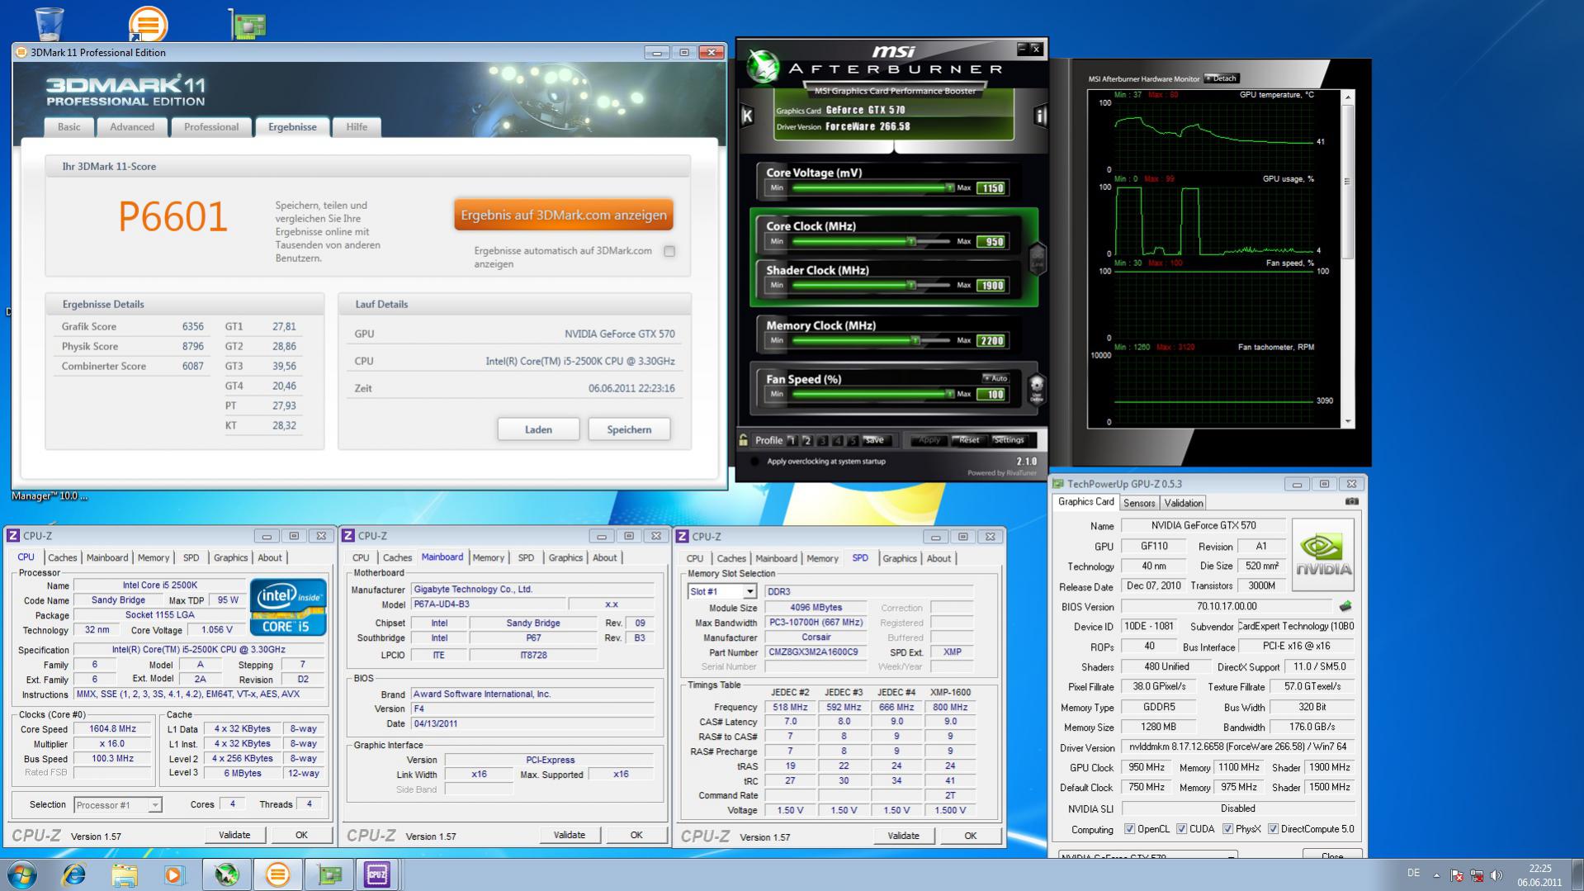The image size is (1584, 891).
Task: Uncheck the DirectCompute 5.0 checkbox
Action: point(1273,829)
